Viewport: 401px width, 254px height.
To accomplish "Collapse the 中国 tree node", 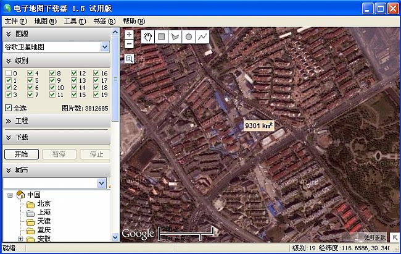I will (10, 195).
